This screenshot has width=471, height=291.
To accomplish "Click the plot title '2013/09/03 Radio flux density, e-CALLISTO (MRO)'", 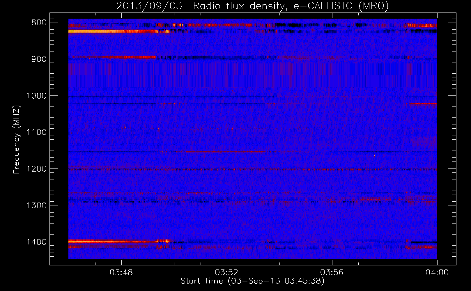I will [x=252, y=6].
